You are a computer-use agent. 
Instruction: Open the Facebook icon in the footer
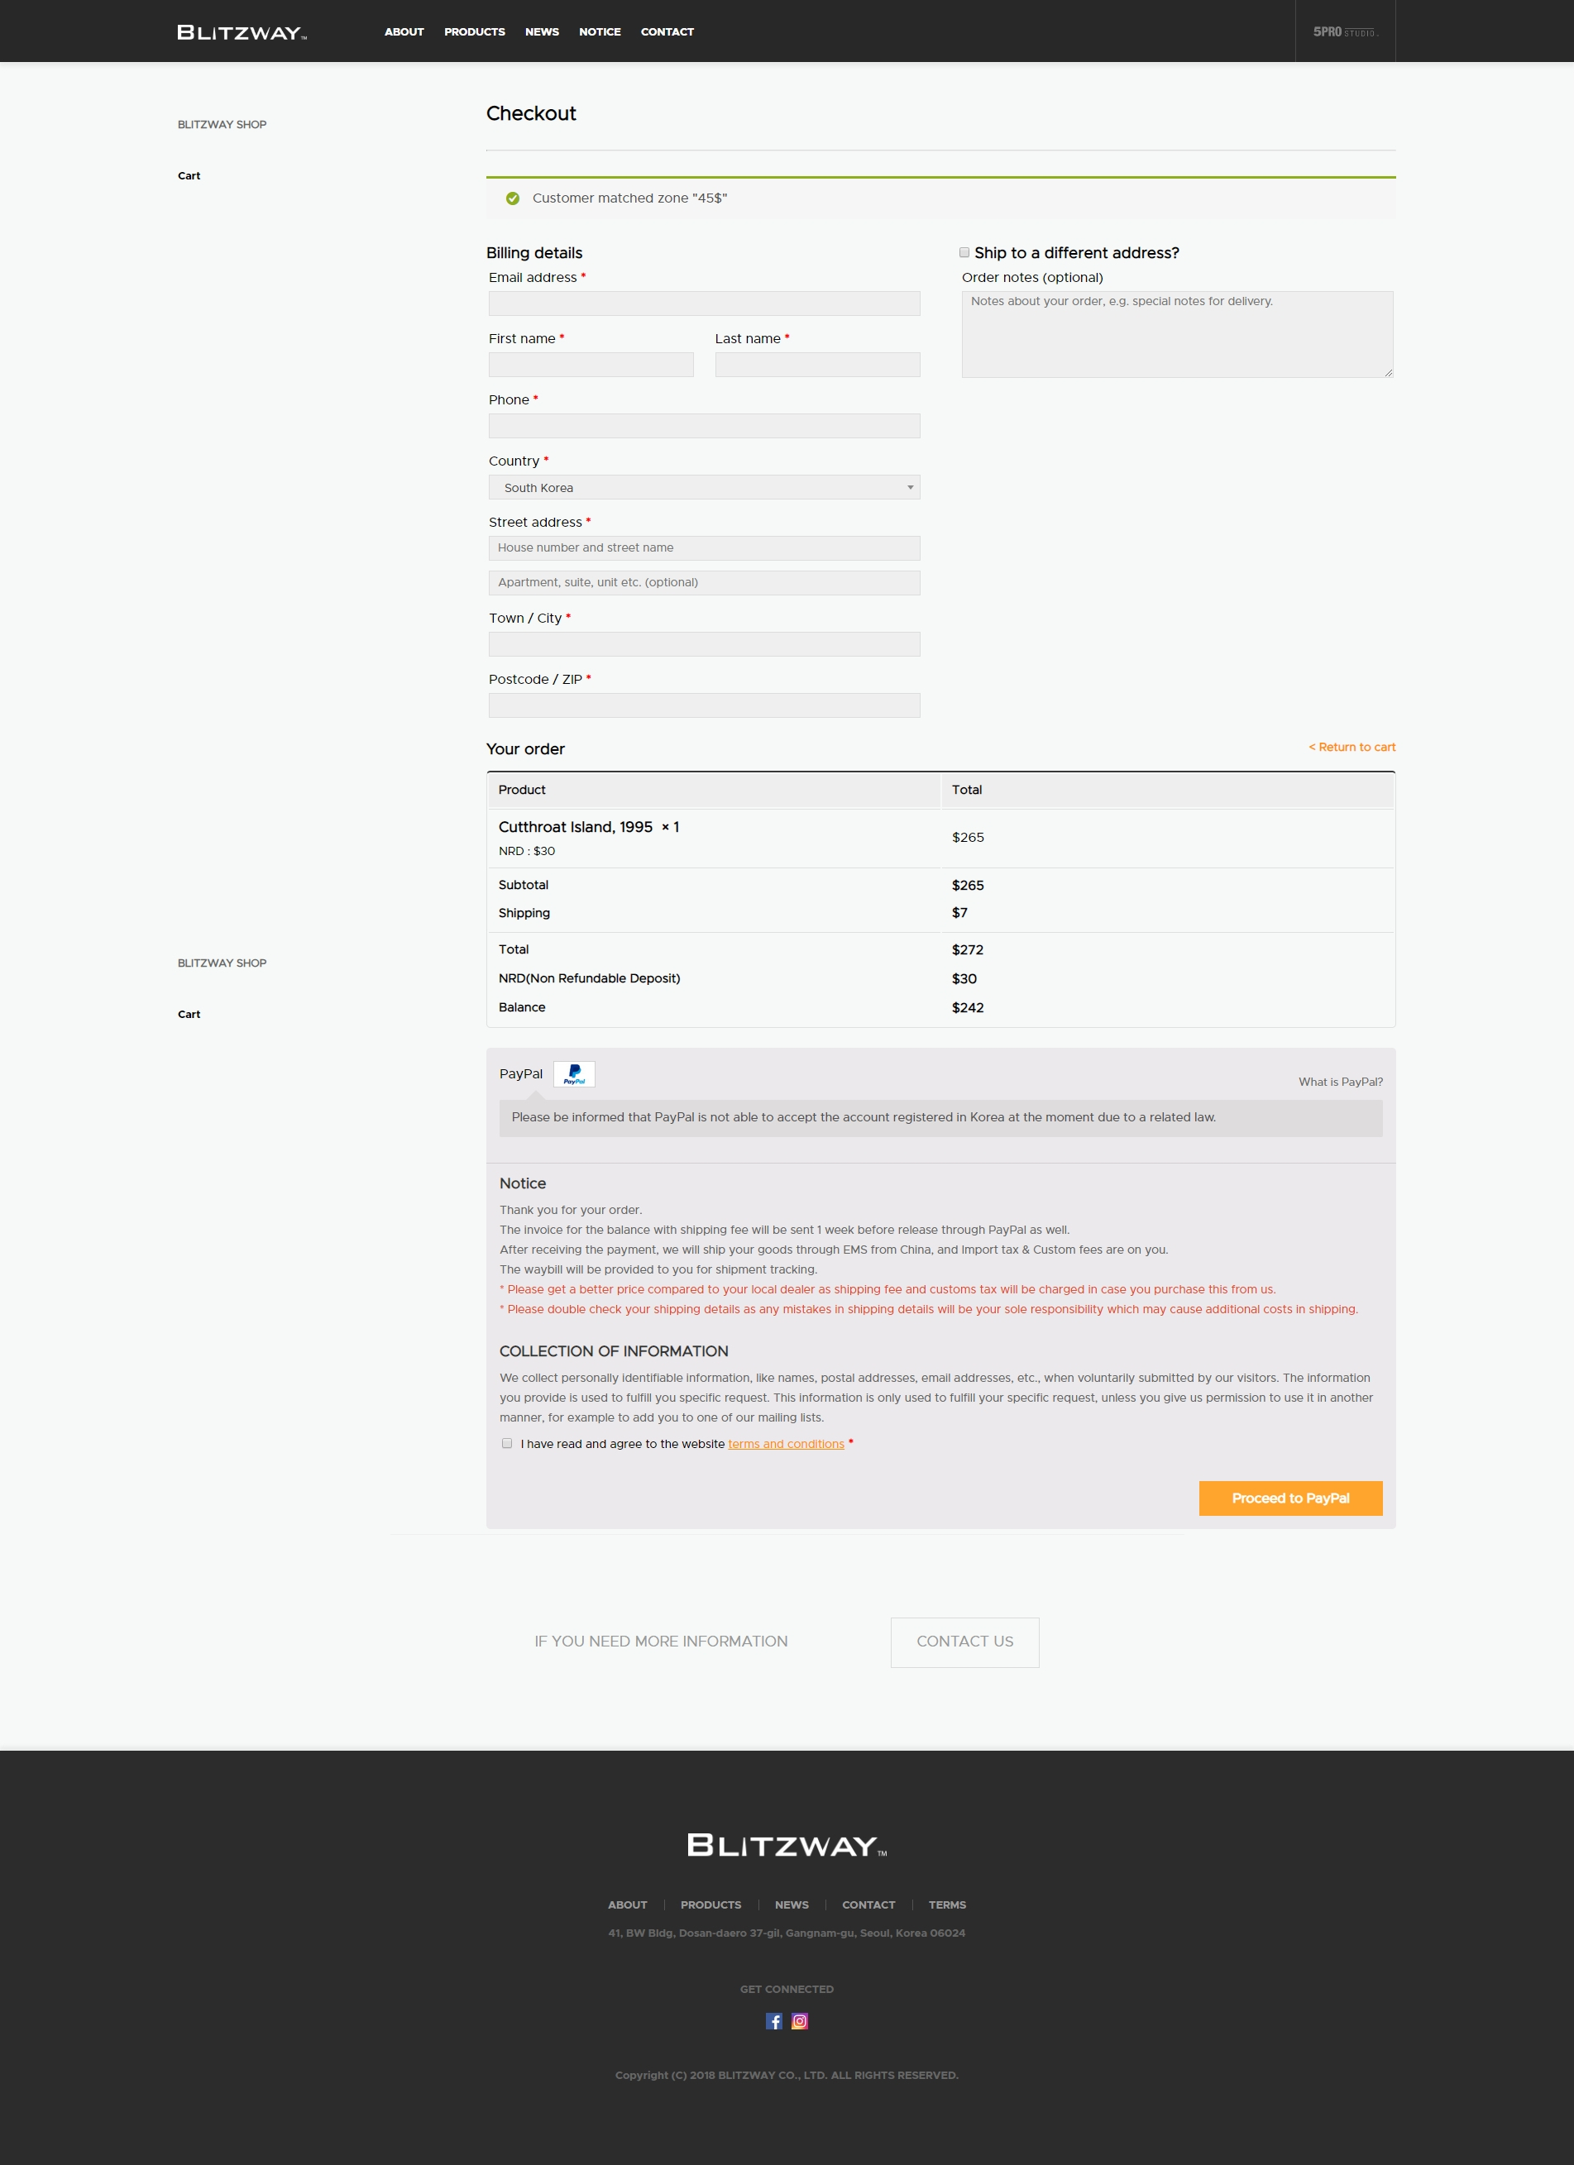[x=774, y=2021]
